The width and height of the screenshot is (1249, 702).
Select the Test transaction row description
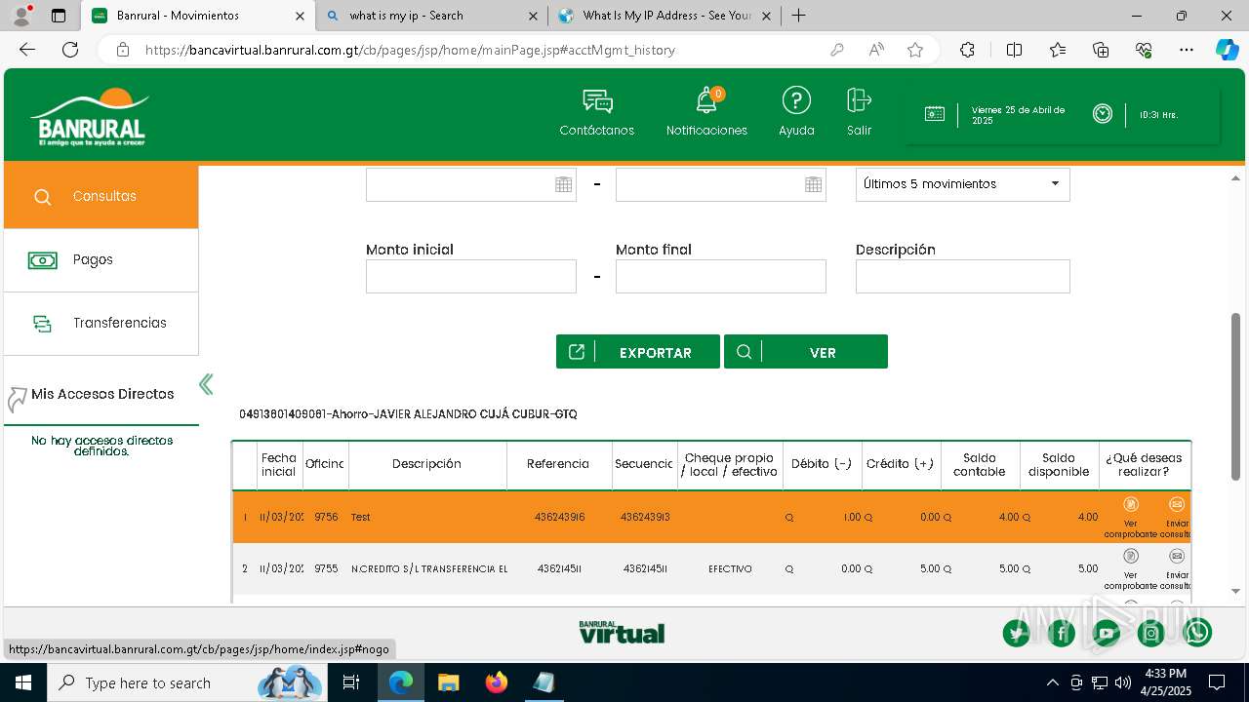(x=361, y=518)
